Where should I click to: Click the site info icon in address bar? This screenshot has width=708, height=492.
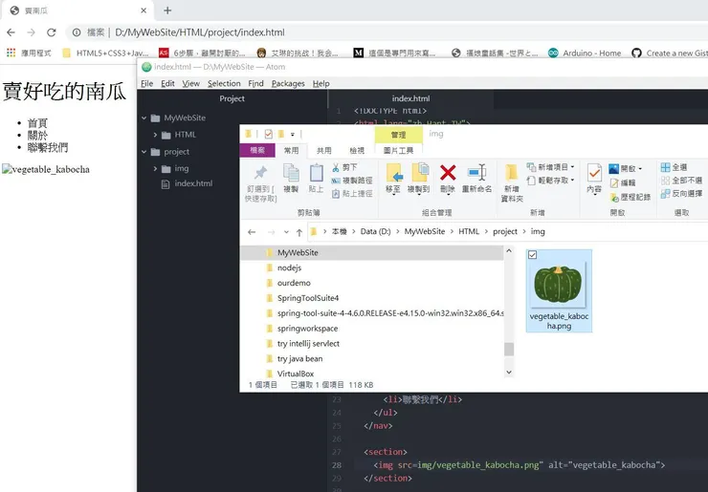(77, 32)
